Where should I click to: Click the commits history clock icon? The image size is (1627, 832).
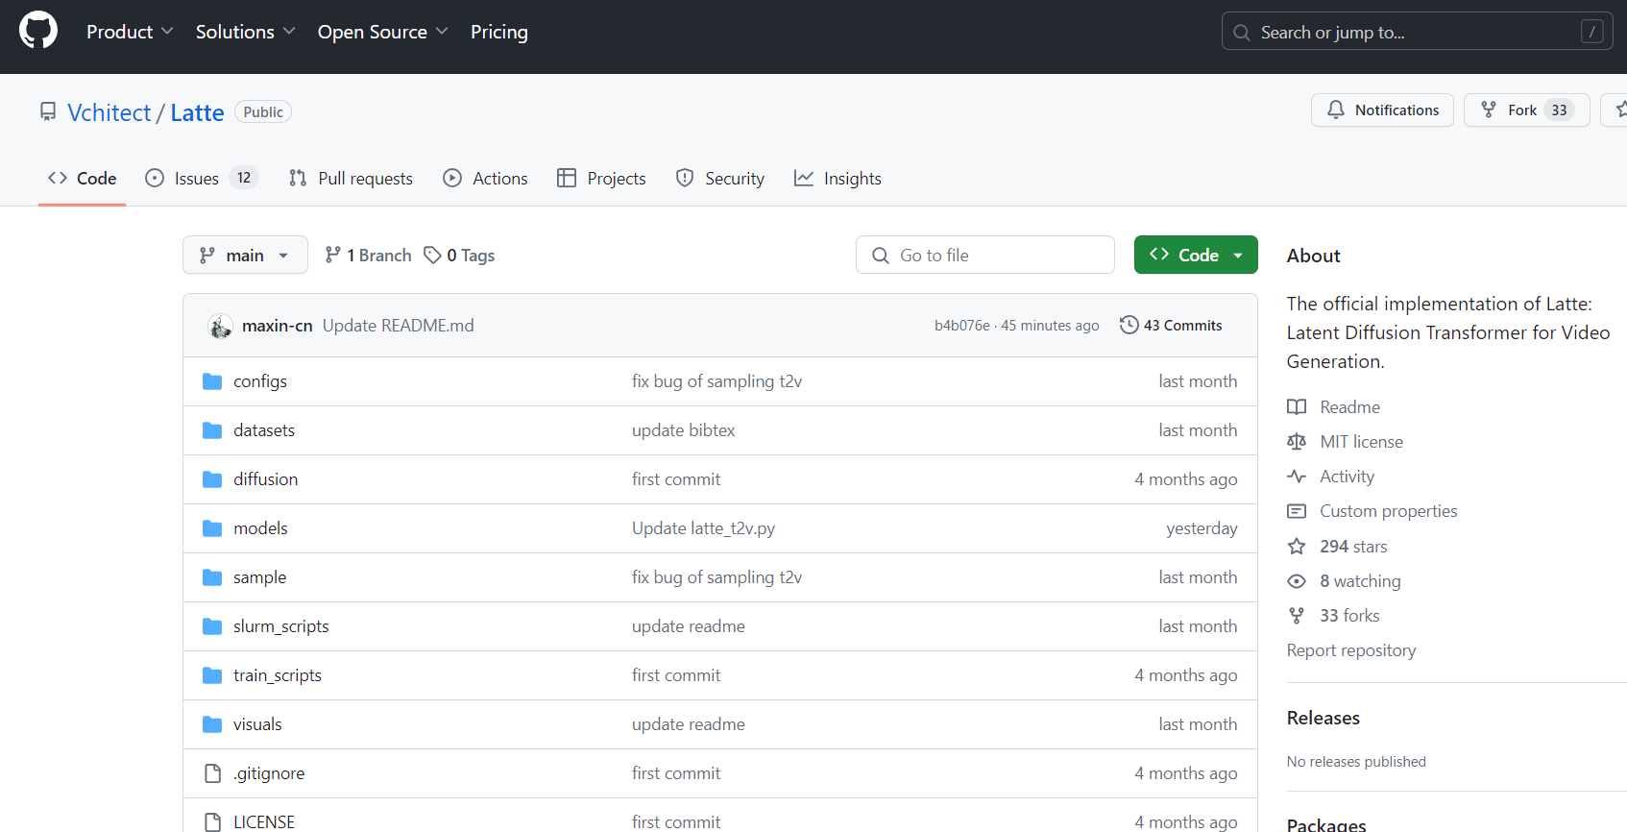coord(1129,325)
